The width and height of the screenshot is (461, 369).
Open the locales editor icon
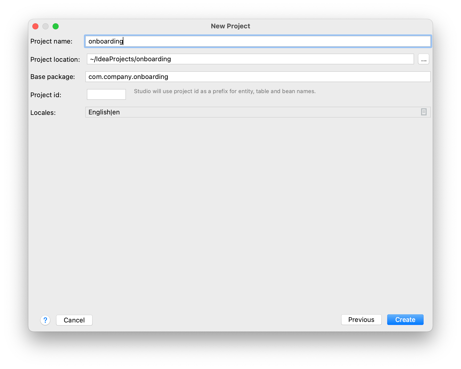coord(424,112)
